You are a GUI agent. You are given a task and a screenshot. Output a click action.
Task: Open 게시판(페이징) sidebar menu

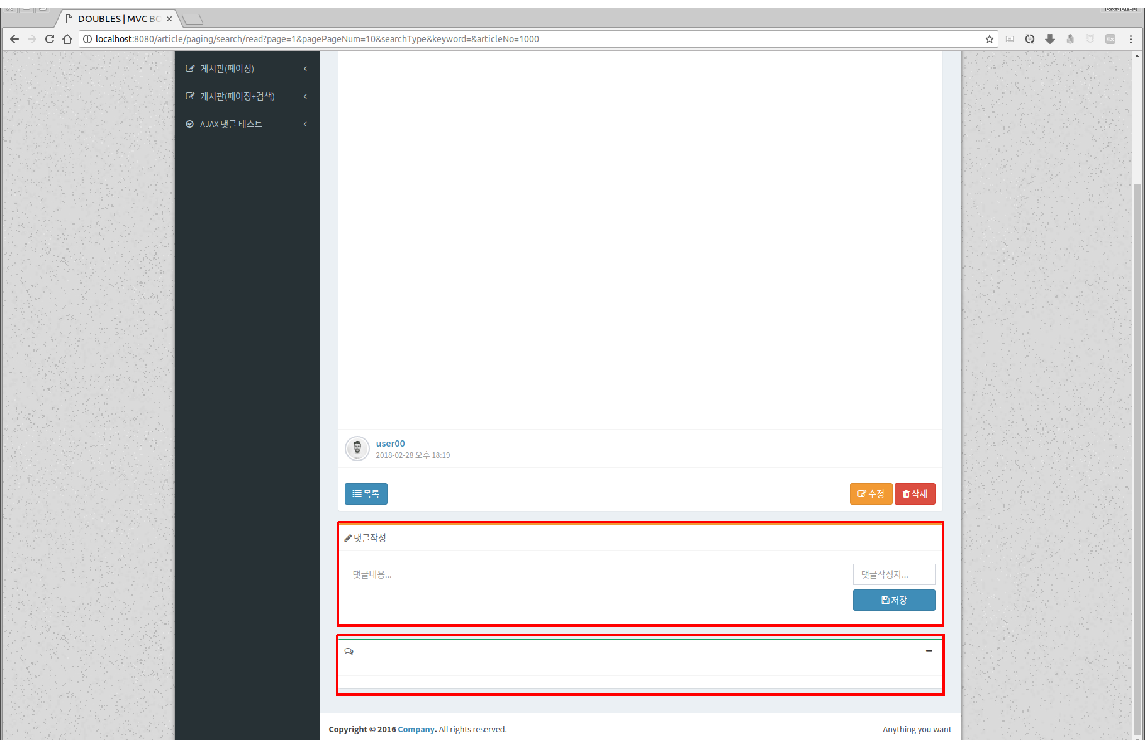coord(247,69)
